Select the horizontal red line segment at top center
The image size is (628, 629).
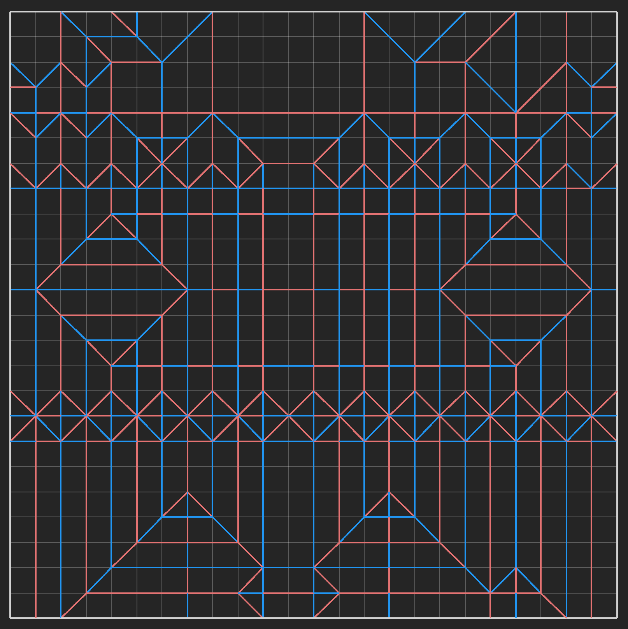[288, 163]
